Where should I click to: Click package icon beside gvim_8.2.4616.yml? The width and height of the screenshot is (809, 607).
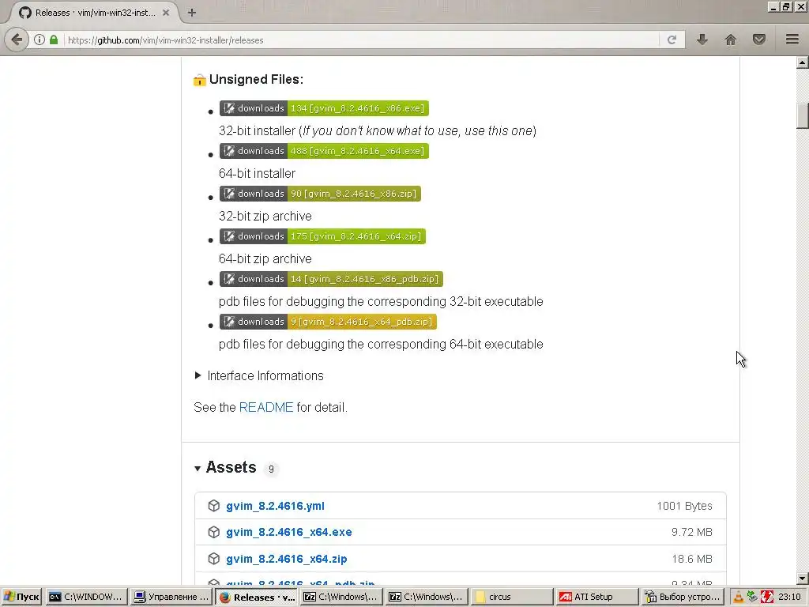[213, 506]
